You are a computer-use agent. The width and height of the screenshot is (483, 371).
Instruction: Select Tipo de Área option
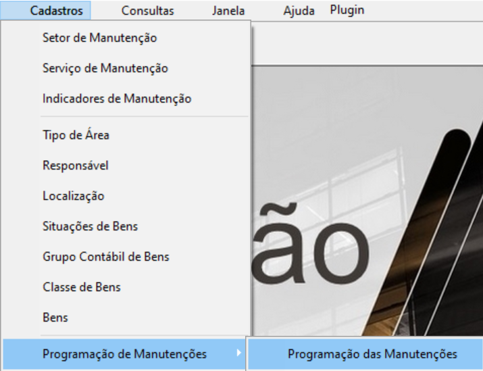click(x=126, y=135)
